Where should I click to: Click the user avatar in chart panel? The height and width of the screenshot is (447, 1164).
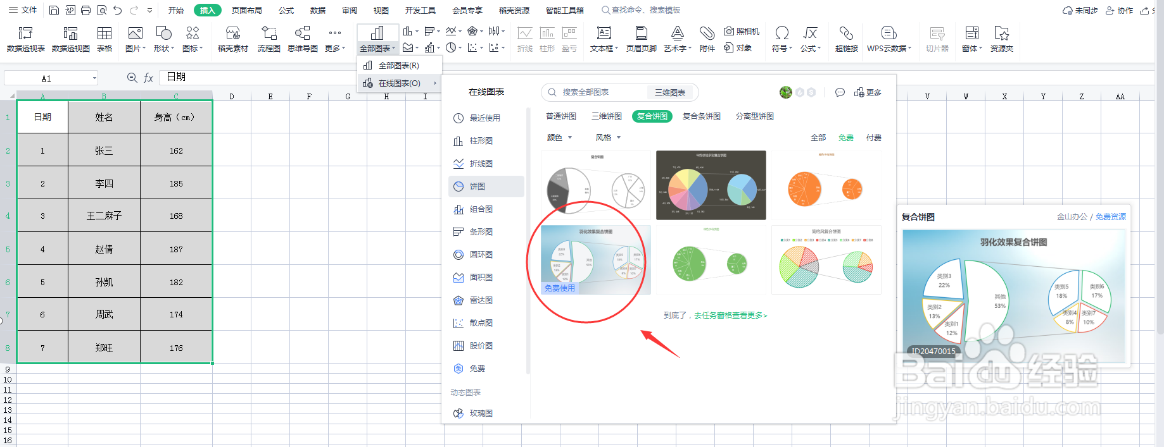[786, 92]
